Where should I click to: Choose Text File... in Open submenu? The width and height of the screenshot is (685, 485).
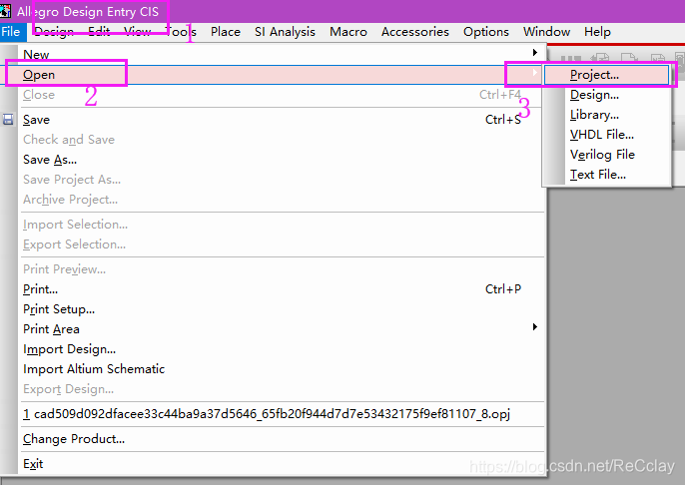(x=606, y=175)
